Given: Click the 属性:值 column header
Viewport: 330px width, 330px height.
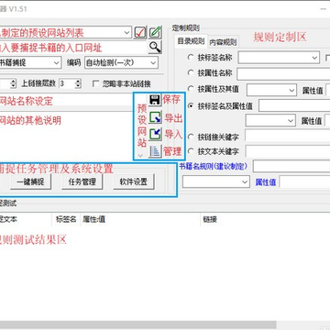Looking at the screenshot, I should point(140,219).
